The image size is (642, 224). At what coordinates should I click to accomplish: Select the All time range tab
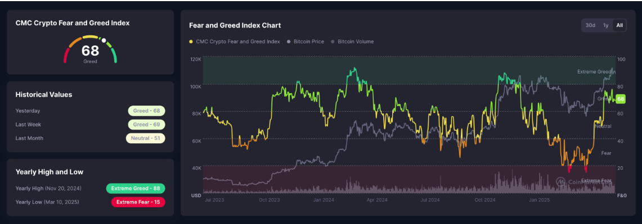pos(619,25)
